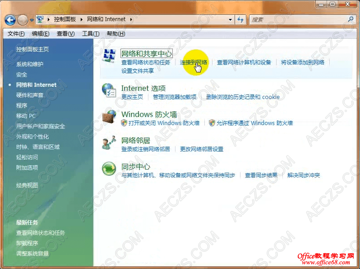Click the Windows 防火墙 brick wall icon

[109, 117]
